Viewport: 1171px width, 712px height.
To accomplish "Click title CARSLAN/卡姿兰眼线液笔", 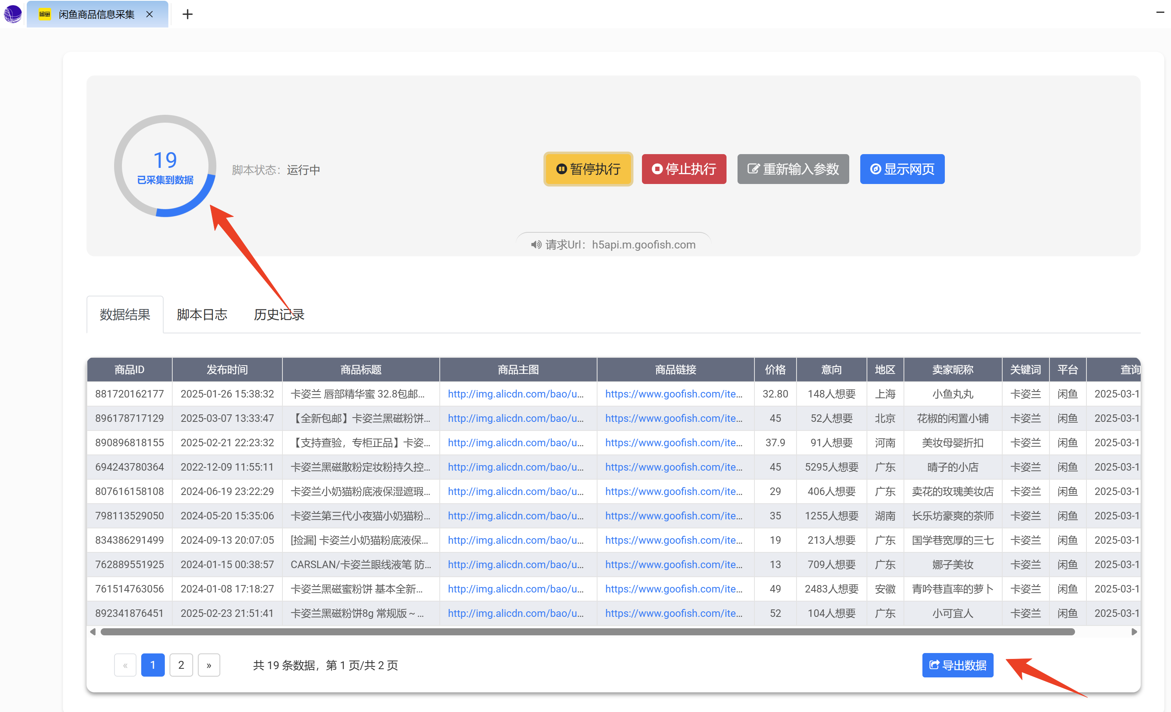I will 361,564.
